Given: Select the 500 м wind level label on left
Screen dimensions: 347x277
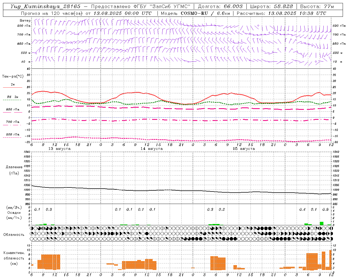Looking at the screenshot, I should click(x=25, y=53).
